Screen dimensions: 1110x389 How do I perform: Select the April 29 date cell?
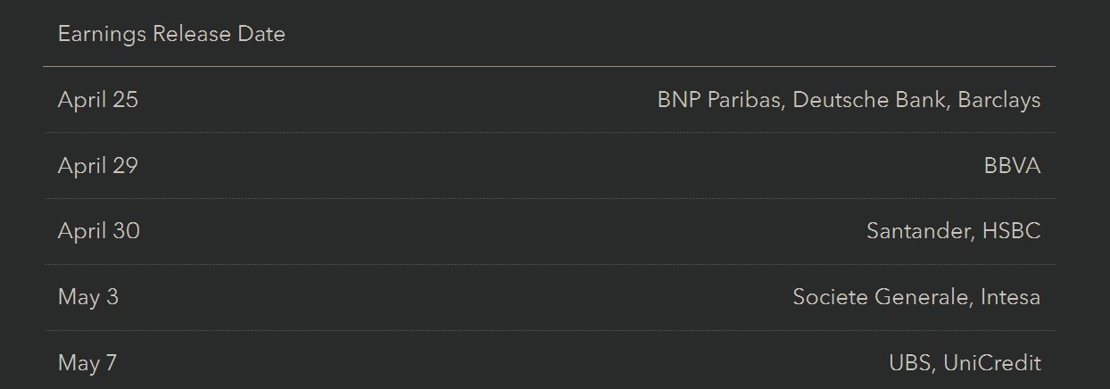[x=98, y=165]
